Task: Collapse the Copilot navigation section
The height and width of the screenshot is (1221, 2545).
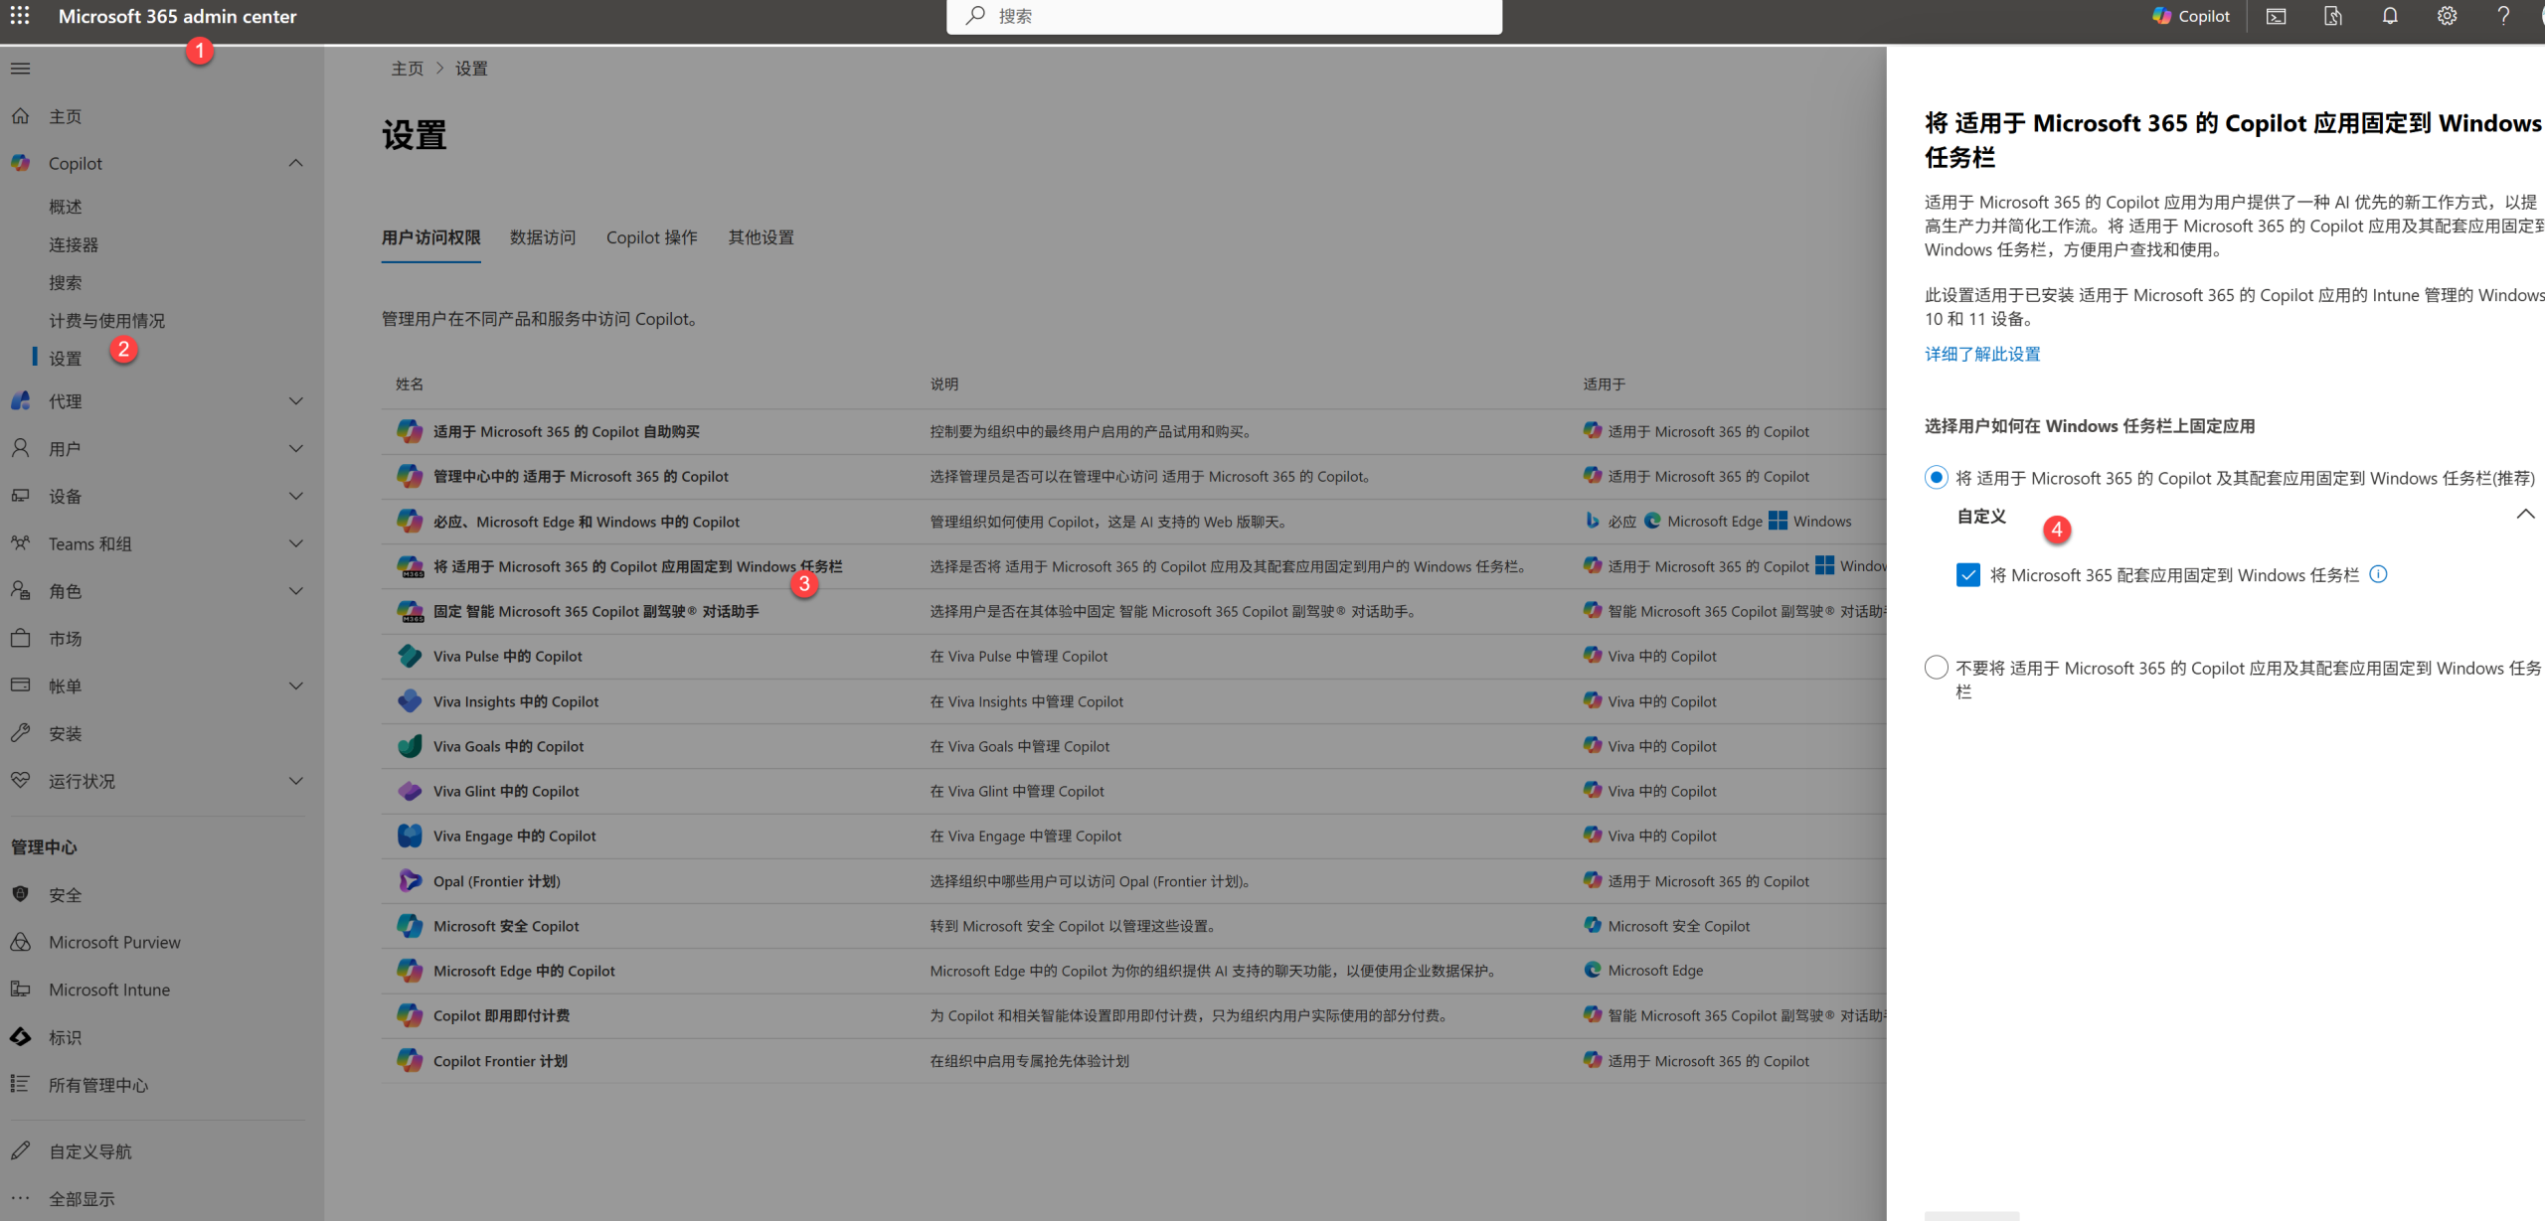Action: pyautogui.click(x=295, y=163)
